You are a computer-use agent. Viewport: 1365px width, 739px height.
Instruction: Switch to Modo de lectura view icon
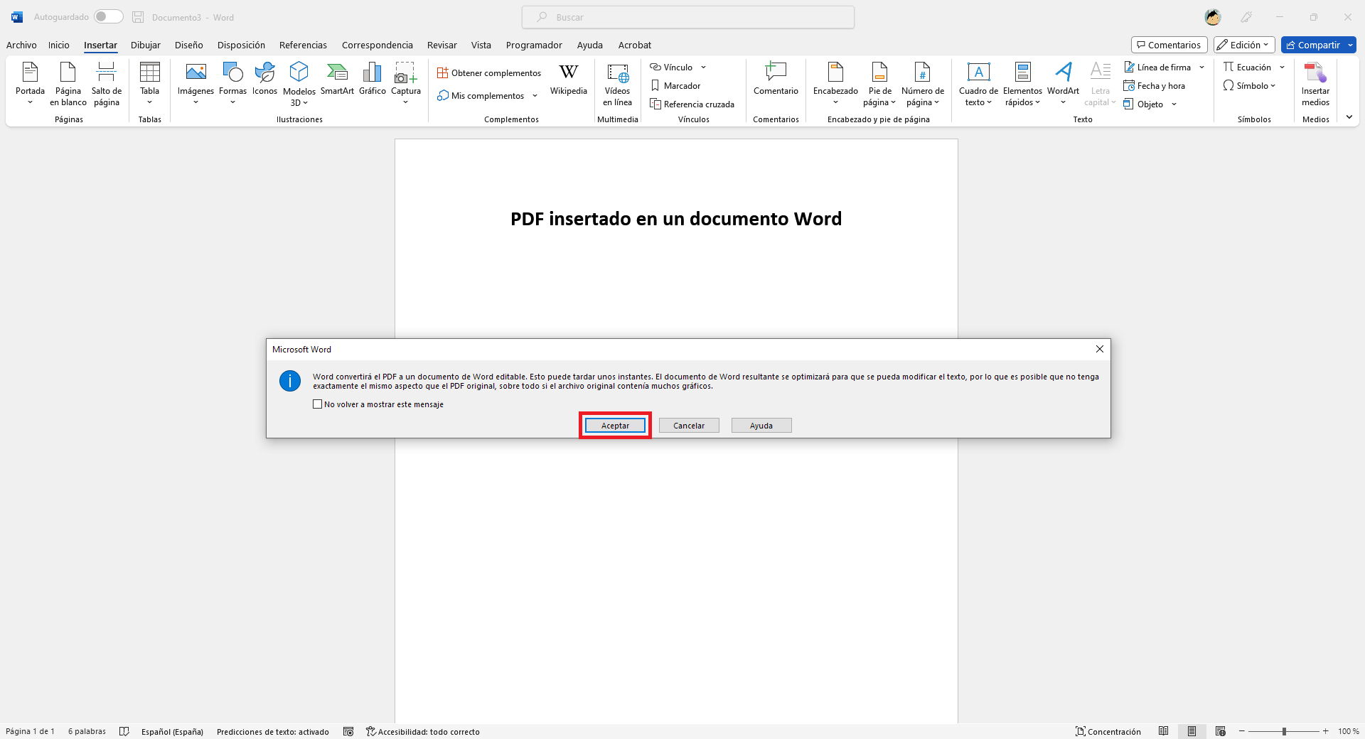[1163, 731]
